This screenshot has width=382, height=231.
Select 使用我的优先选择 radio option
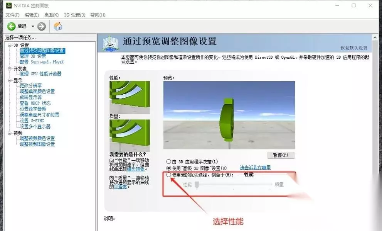point(168,175)
